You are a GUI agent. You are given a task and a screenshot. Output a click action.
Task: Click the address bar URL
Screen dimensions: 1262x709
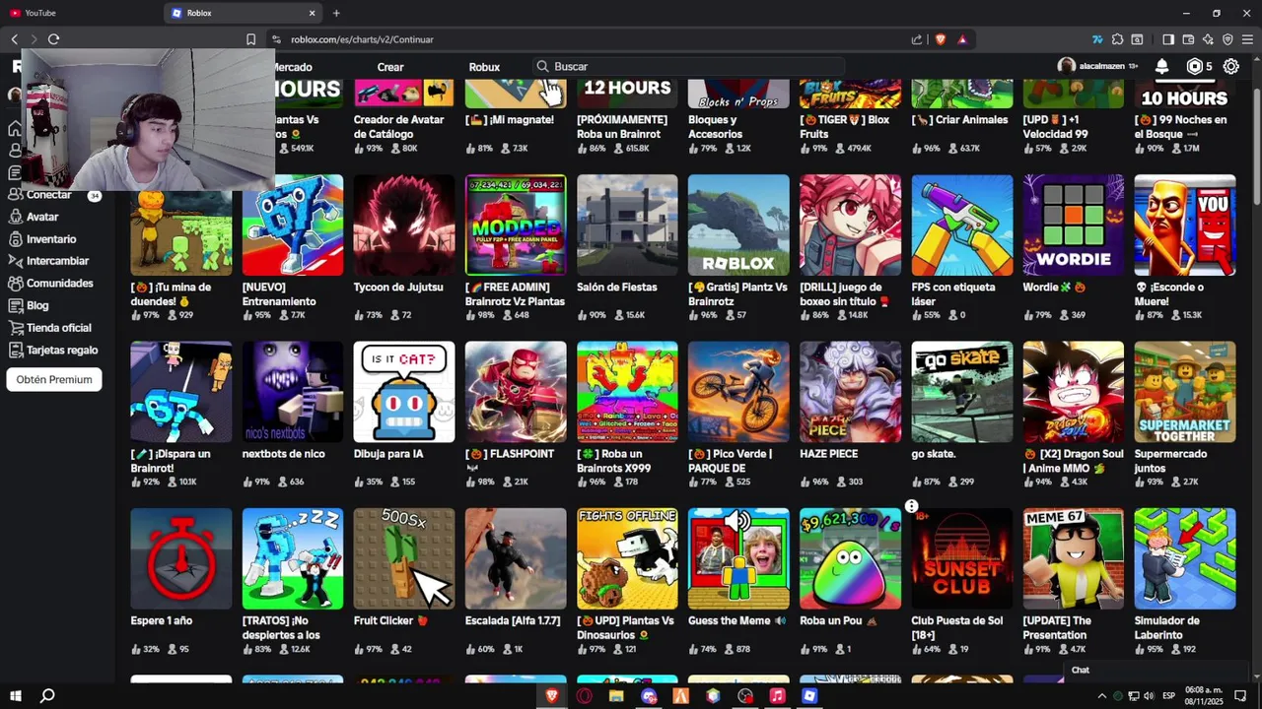pyautogui.click(x=362, y=39)
